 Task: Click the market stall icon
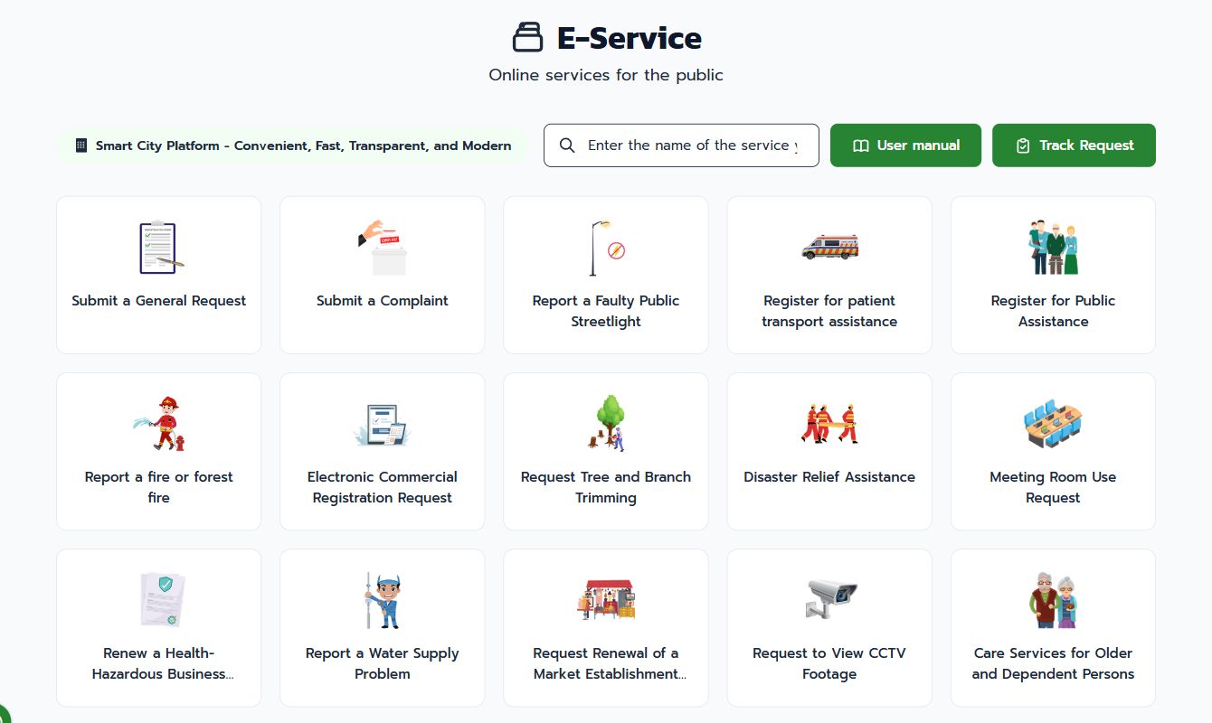(606, 599)
